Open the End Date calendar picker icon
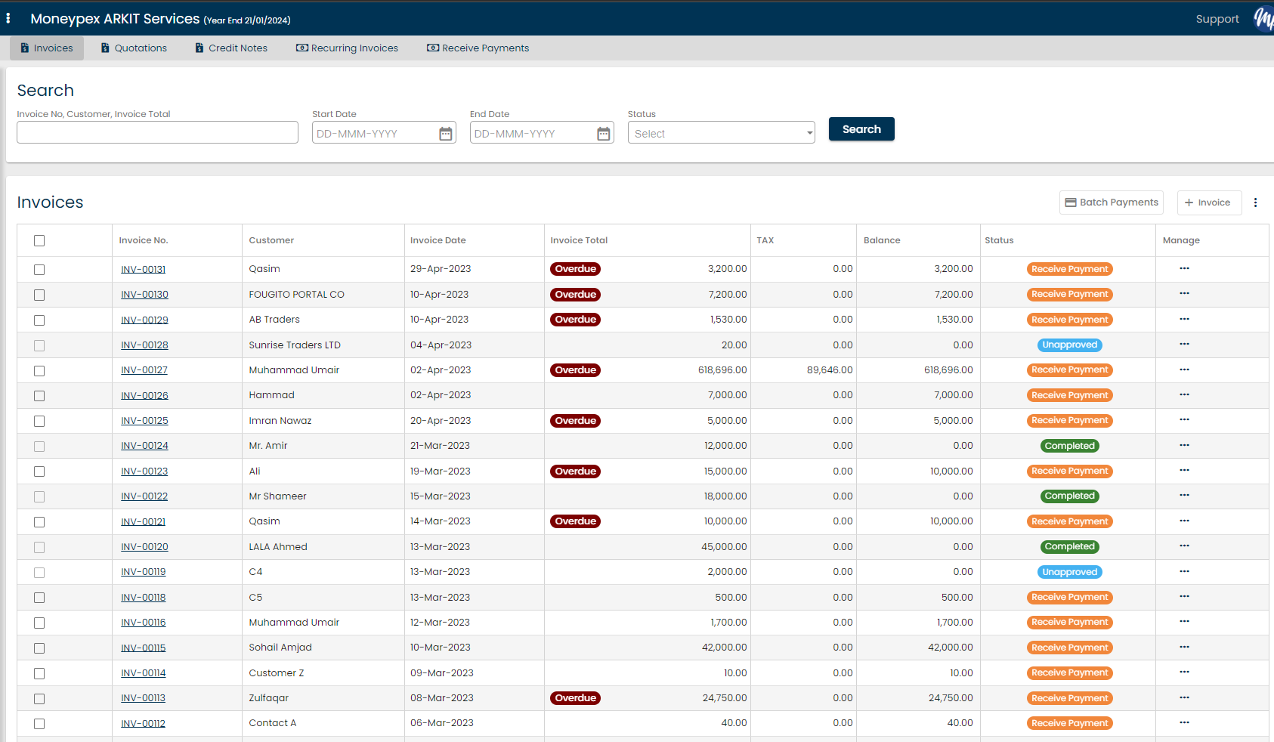This screenshot has height=742, width=1274. coord(604,132)
